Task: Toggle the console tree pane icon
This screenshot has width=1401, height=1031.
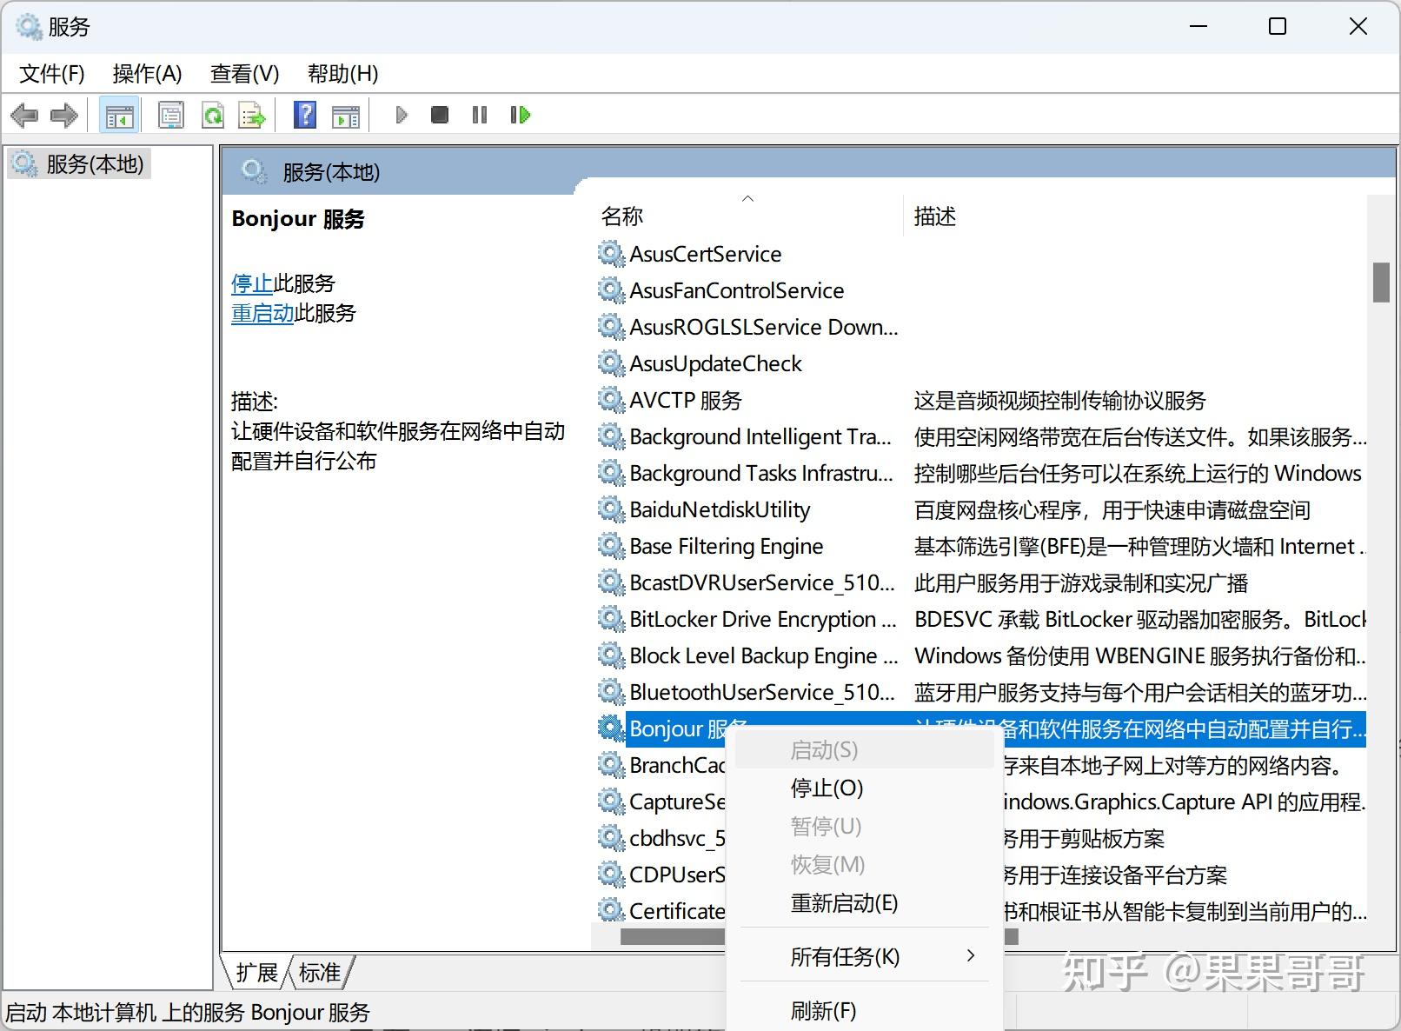Action: pyautogui.click(x=119, y=114)
